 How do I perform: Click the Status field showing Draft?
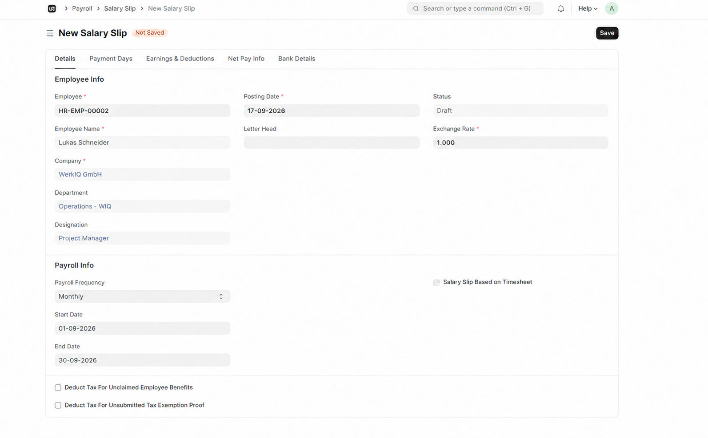[x=520, y=110]
